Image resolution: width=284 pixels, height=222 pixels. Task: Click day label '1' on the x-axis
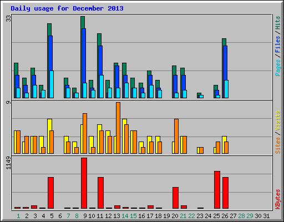(18, 216)
